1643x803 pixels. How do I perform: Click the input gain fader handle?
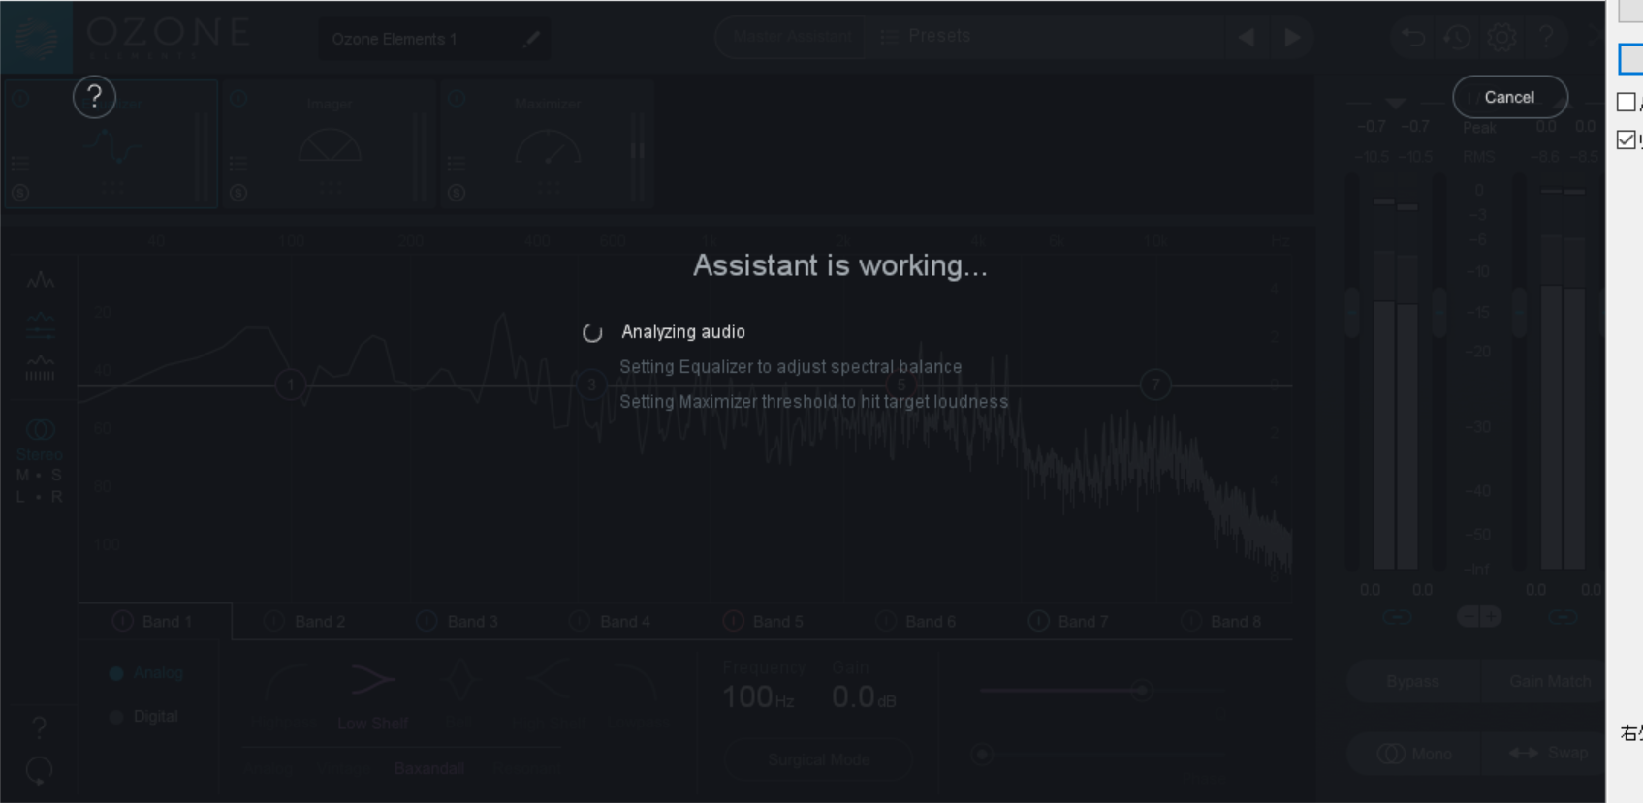pos(1352,312)
